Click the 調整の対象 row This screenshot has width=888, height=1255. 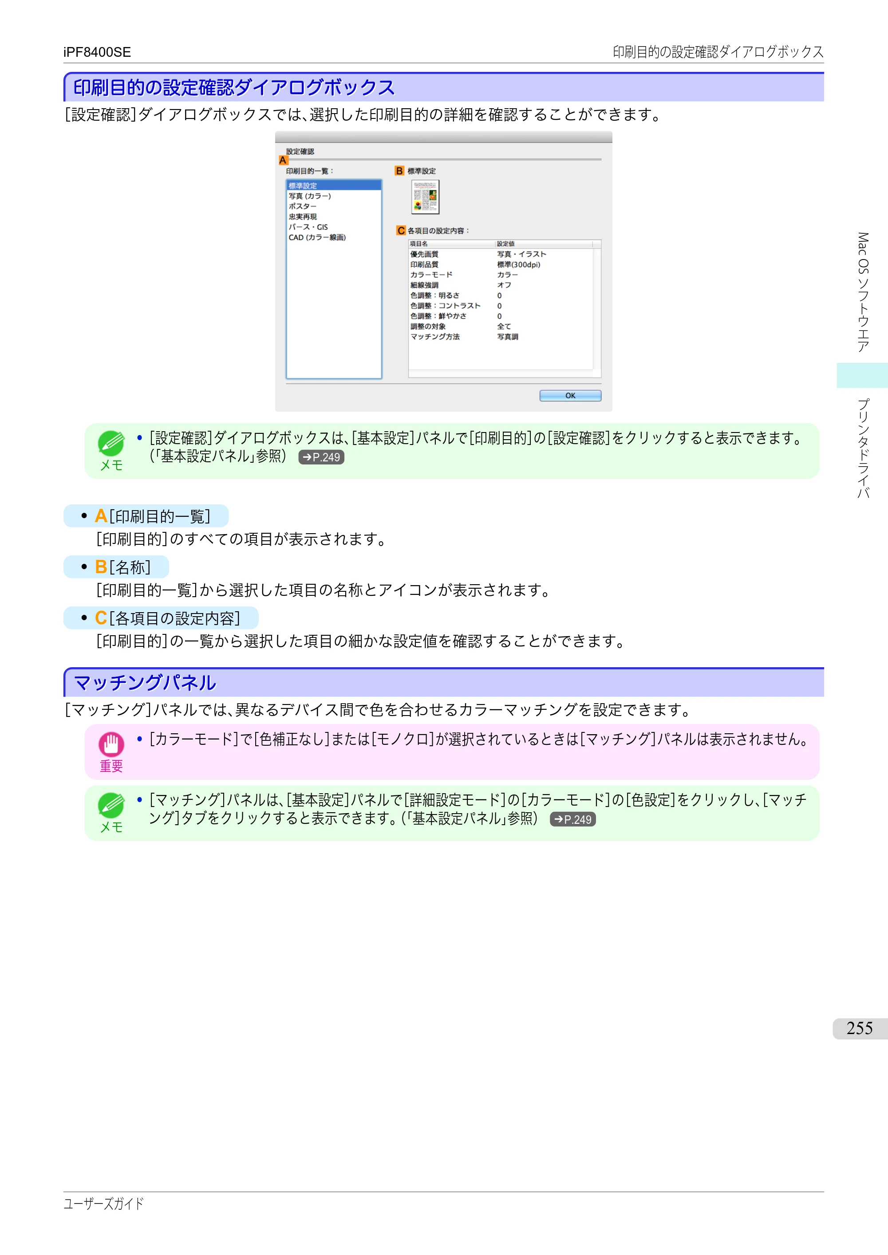click(500, 327)
